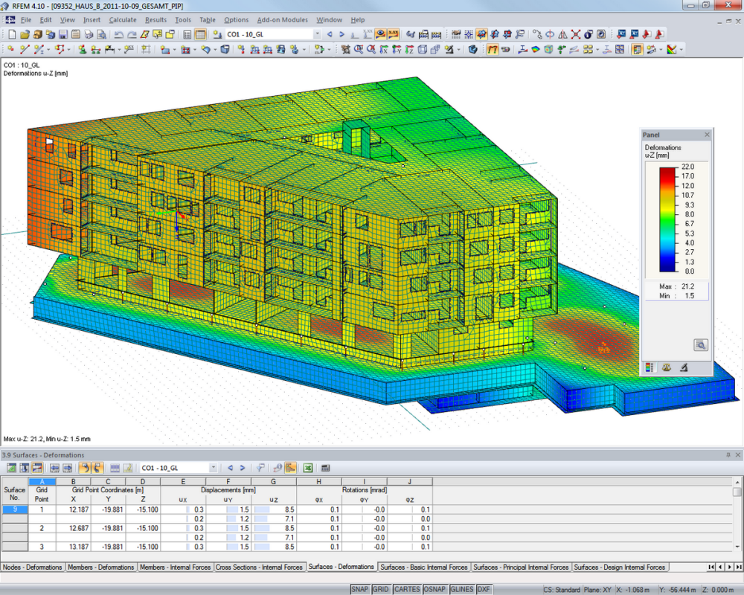Toggle OSNAP in the status bar
The image size is (744, 595).
(434, 588)
